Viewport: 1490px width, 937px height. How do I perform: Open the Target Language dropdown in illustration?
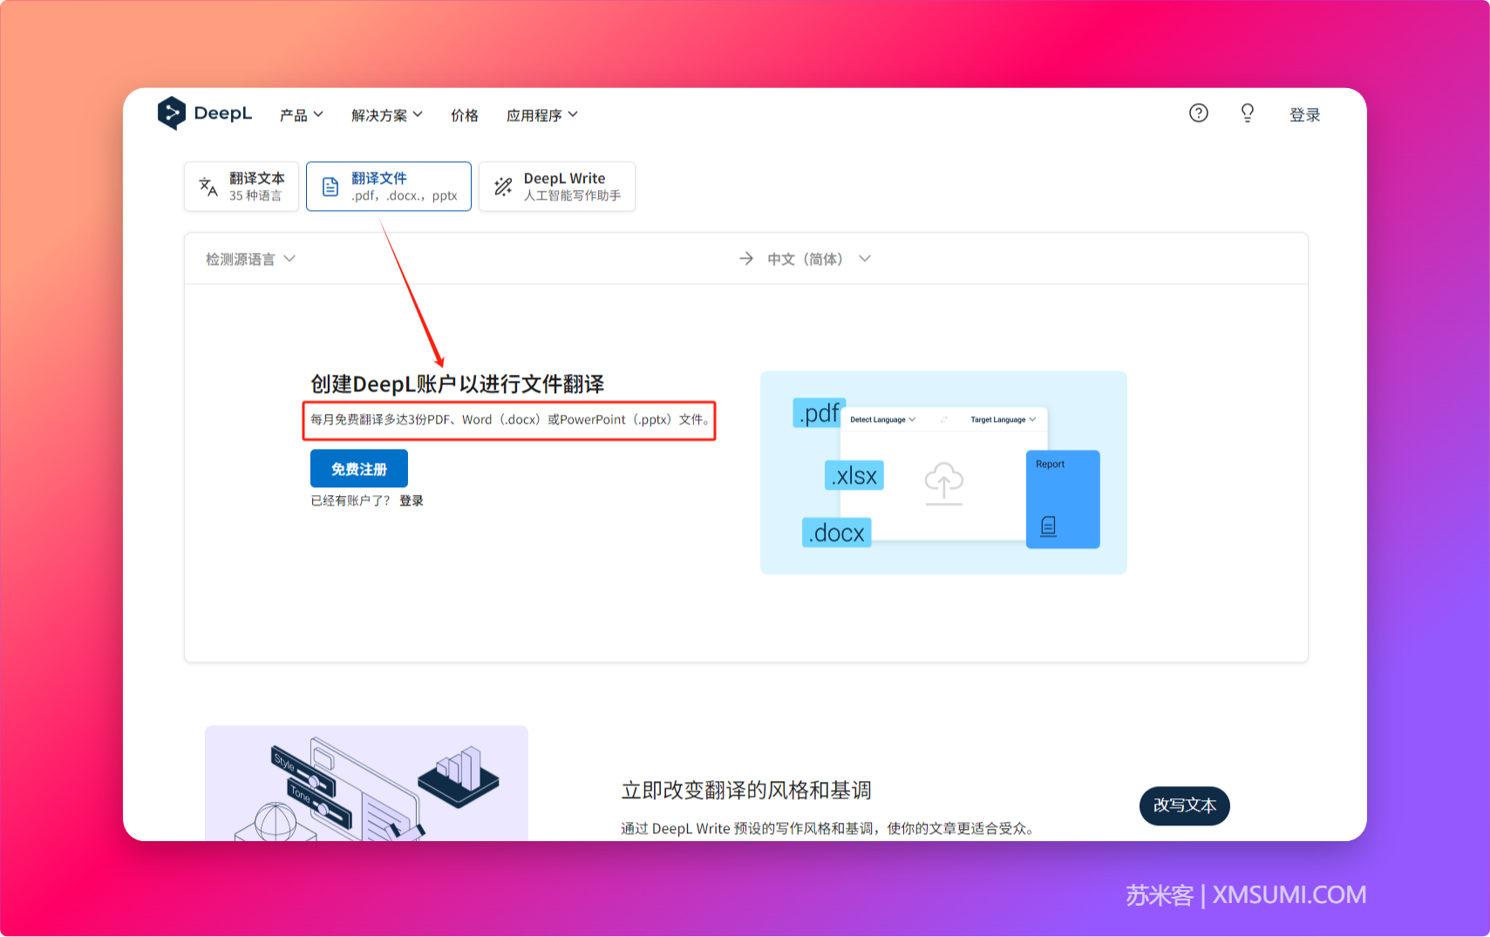coord(1003,420)
